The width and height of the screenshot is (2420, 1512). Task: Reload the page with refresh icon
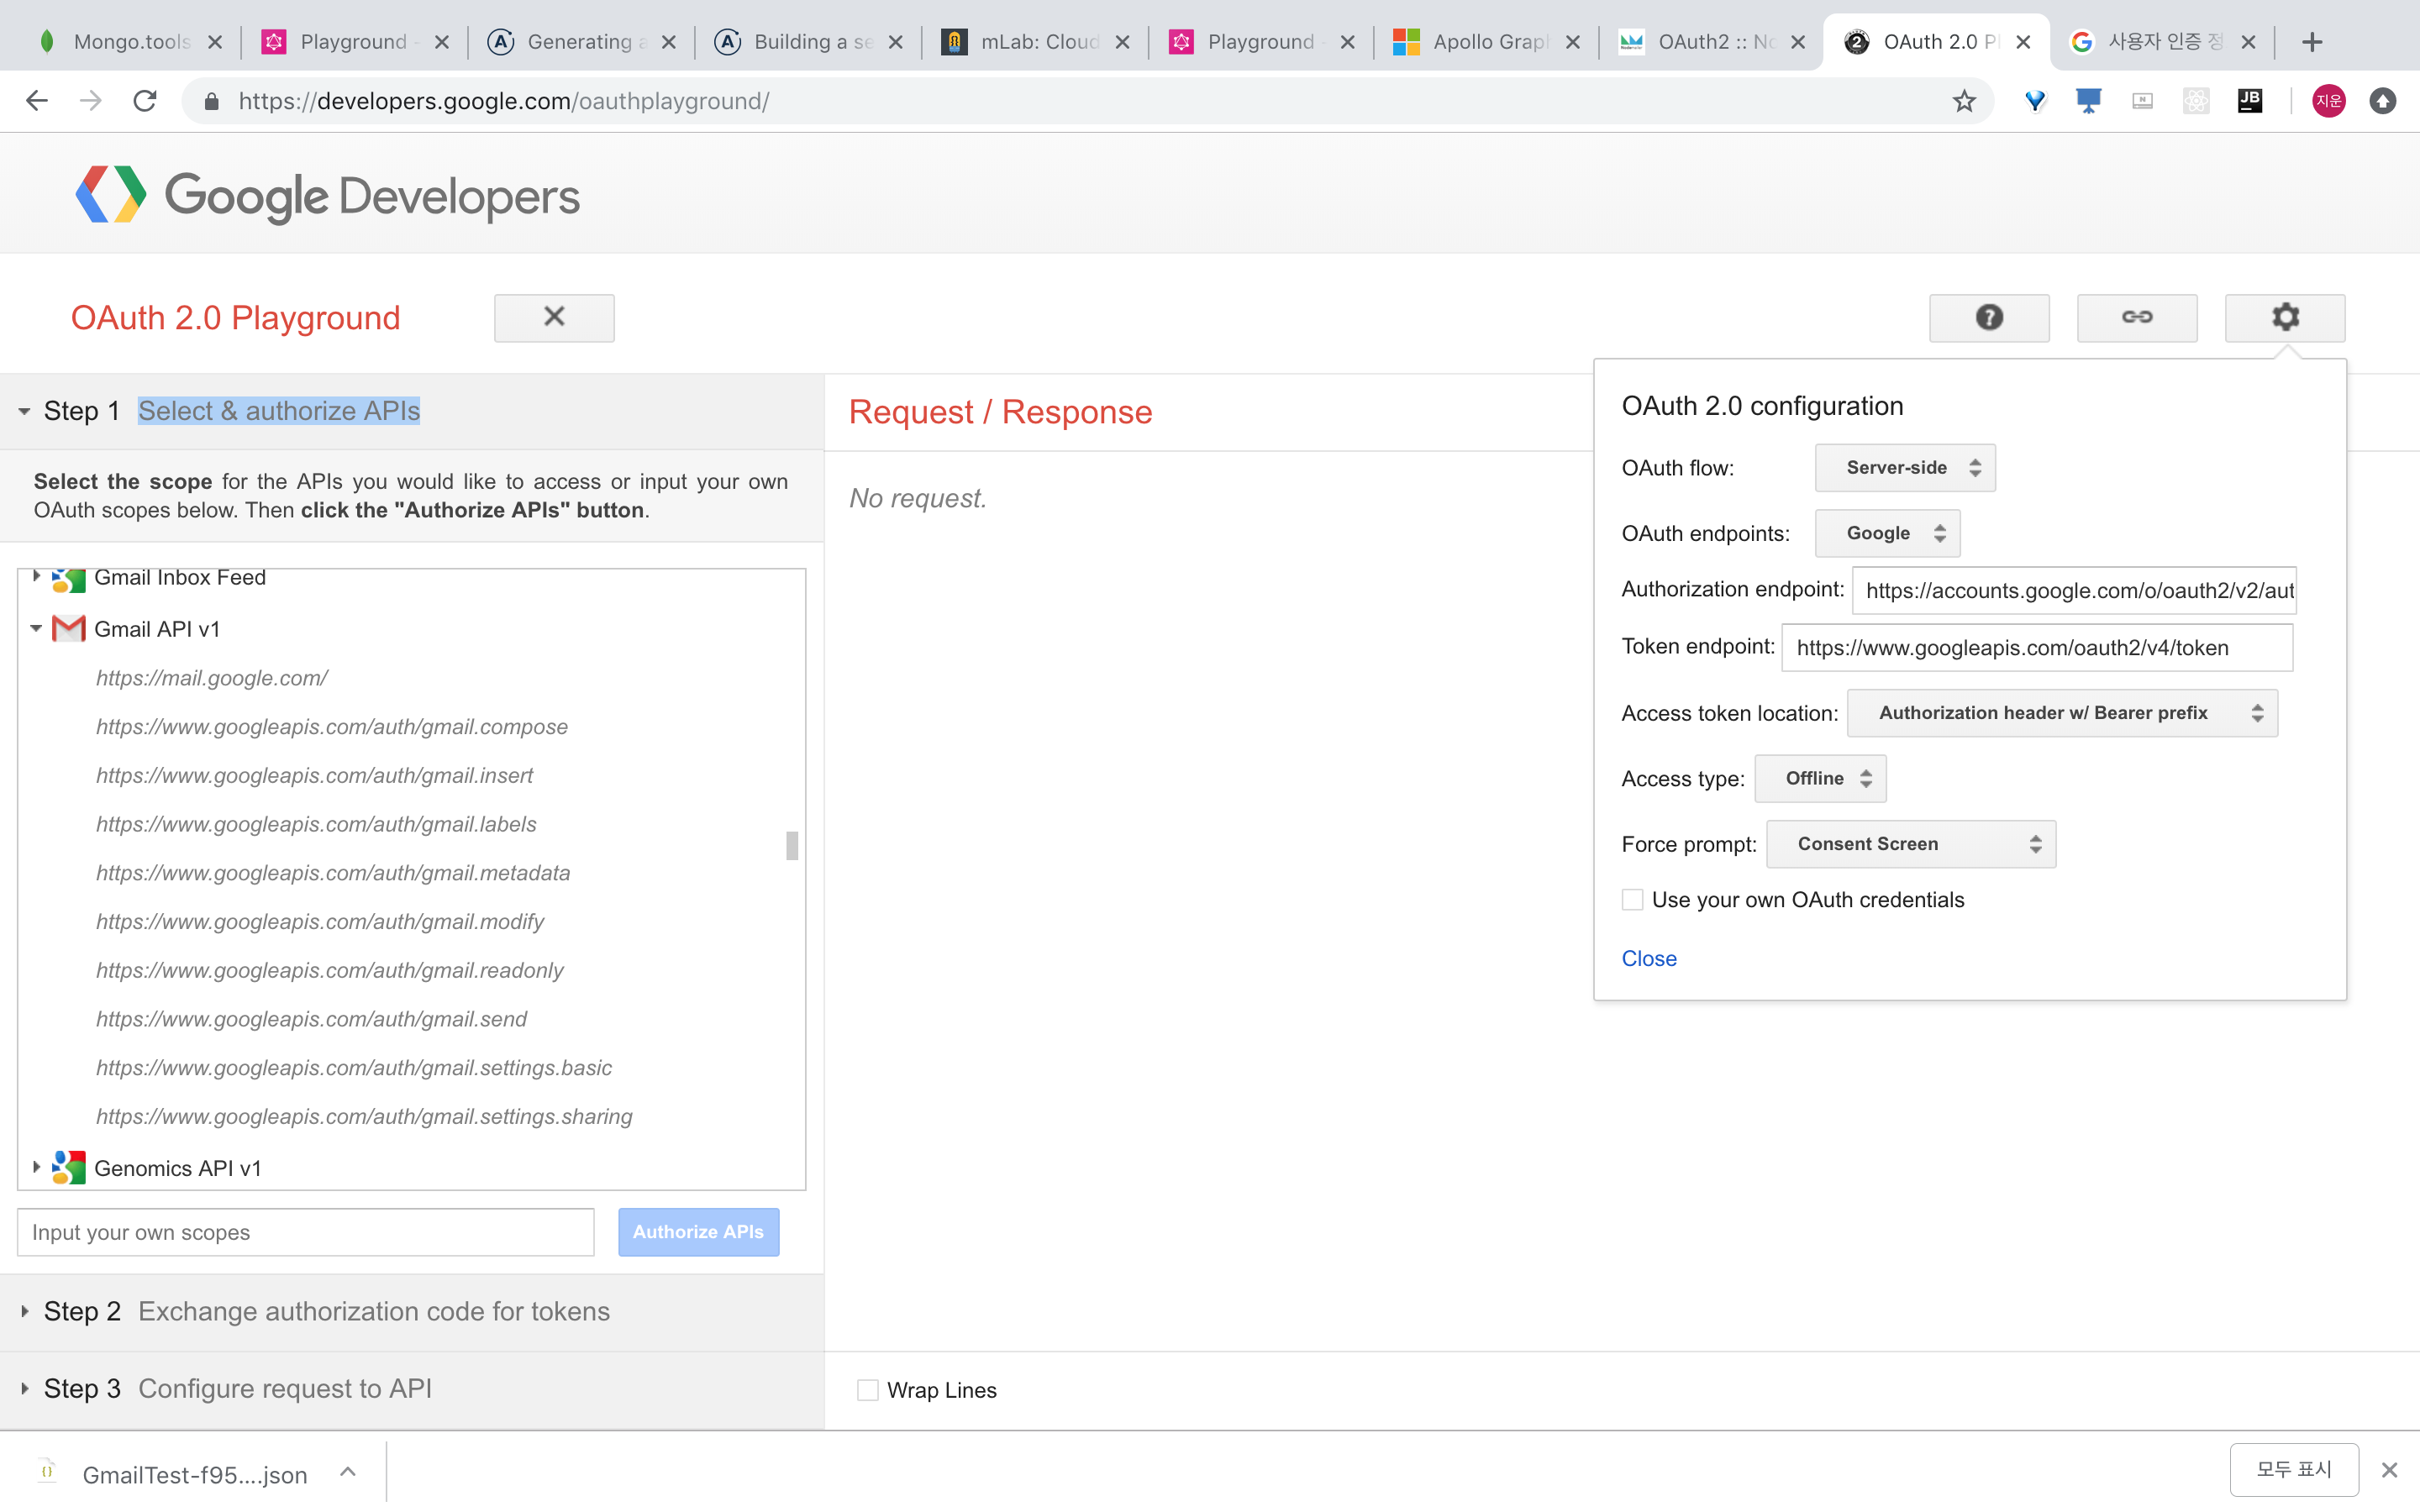click(145, 101)
